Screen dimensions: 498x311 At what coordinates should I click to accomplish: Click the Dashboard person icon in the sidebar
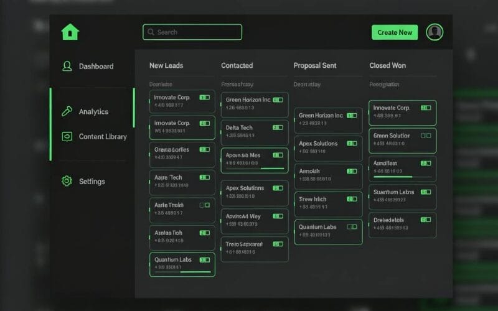(x=67, y=66)
